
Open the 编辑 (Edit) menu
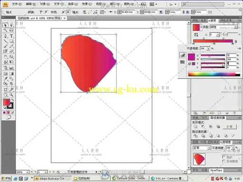[x=31, y=4]
